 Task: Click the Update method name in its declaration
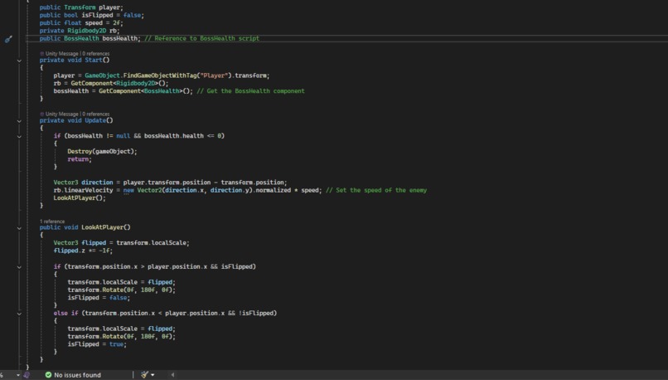pyautogui.click(x=95, y=120)
